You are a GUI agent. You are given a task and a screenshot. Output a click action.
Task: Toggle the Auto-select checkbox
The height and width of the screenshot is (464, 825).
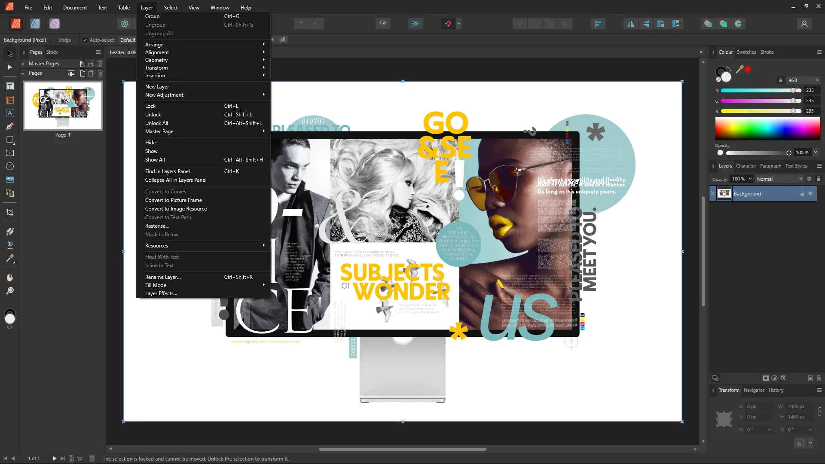(x=85, y=40)
